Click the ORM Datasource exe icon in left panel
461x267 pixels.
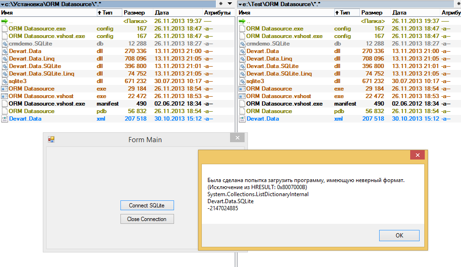(x=5, y=89)
